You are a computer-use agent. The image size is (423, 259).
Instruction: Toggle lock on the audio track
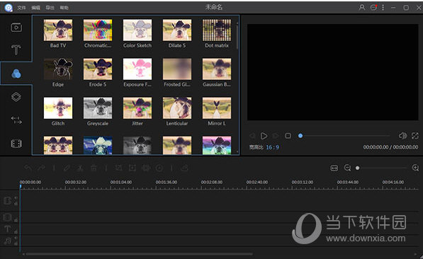tap(16, 243)
